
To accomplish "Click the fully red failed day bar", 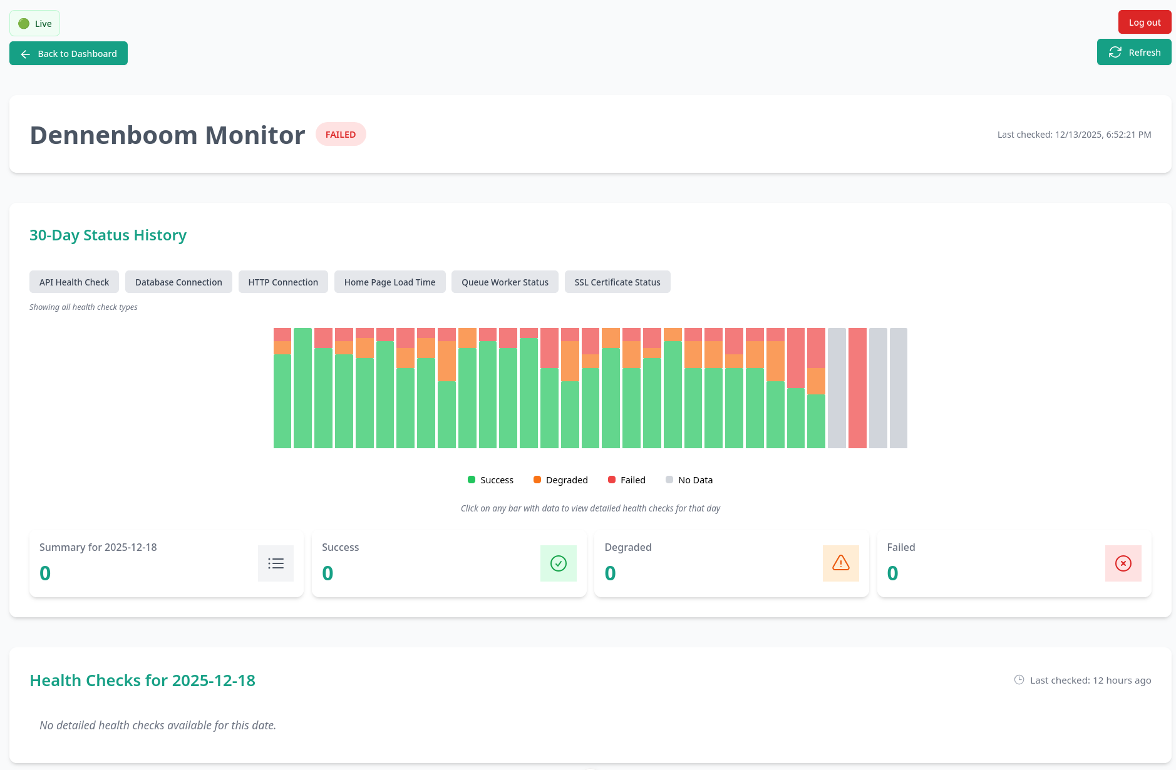I will 857,388.
